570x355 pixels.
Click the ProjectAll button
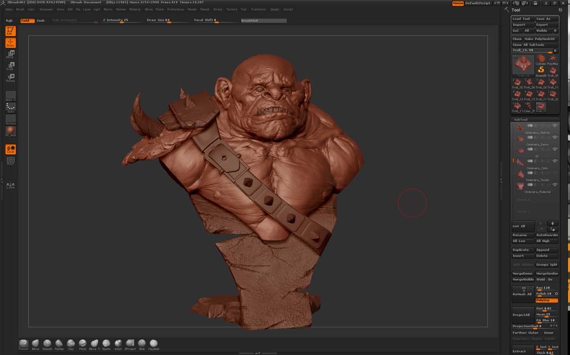click(x=523, y=315)
